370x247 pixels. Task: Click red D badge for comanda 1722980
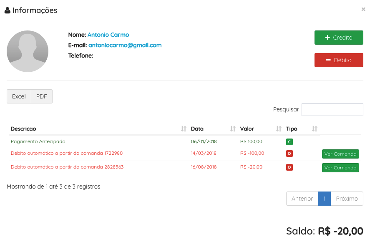tap(289, 154)
